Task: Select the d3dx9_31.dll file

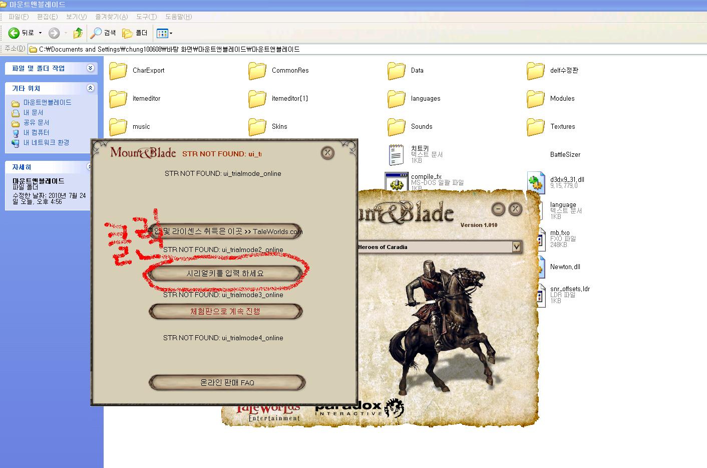Action: click(536, 182)
